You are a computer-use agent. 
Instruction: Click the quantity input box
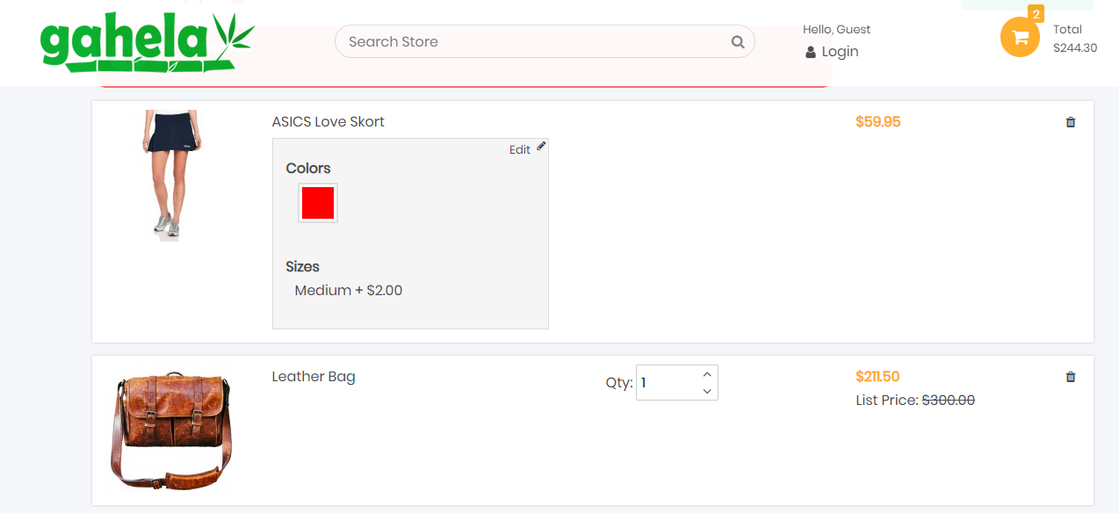pos(668,382)
